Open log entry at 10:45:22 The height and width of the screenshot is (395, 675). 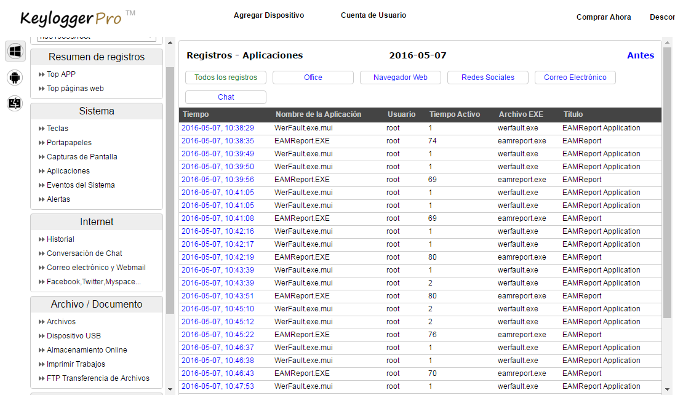coord(218,335)
